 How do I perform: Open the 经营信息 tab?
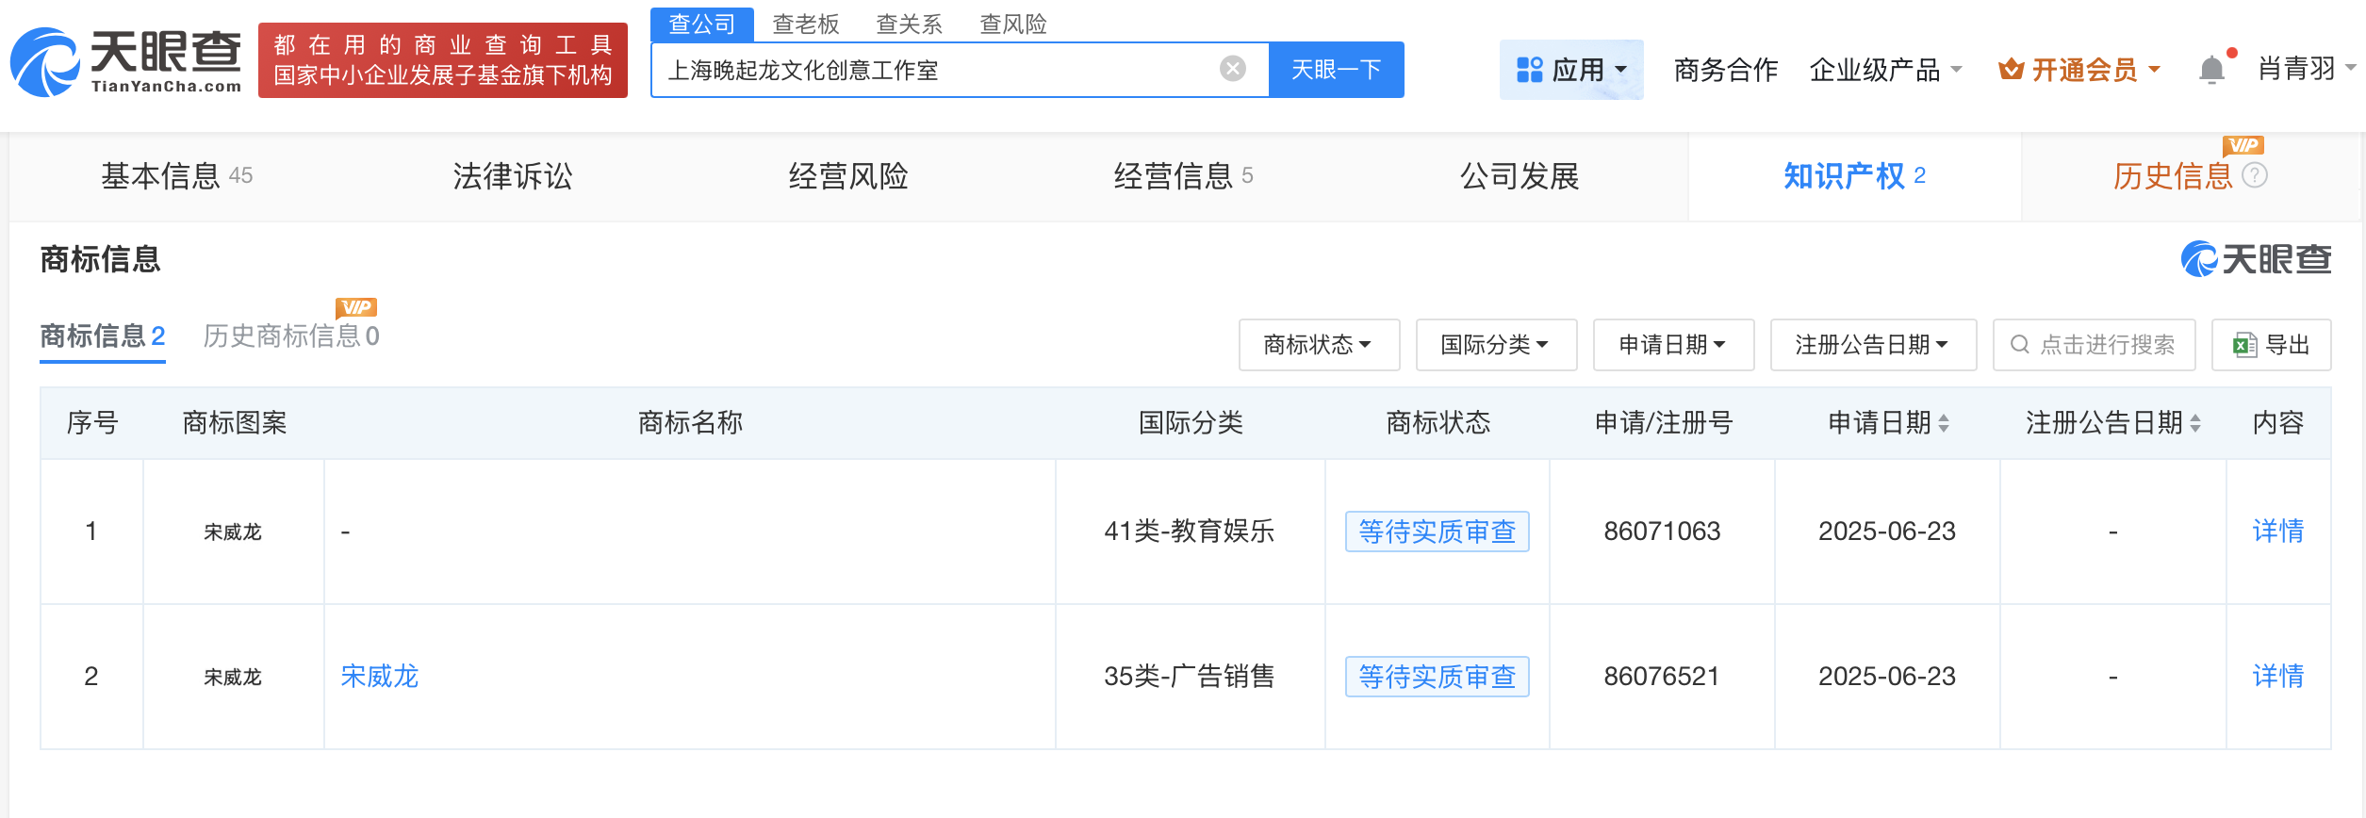coord(1182,176)
